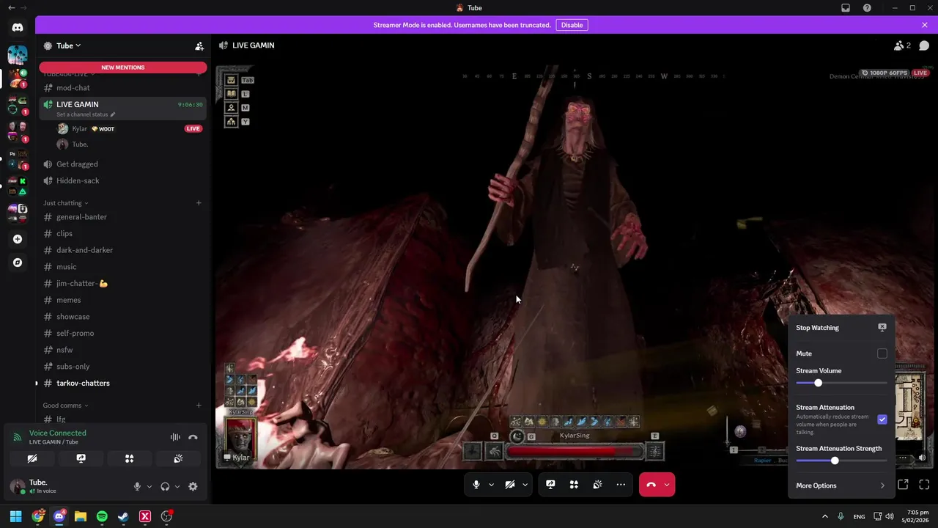Show hidden system tray icons chevron
This screenshot has height=528, width=938.
click(x=824, y=516)
